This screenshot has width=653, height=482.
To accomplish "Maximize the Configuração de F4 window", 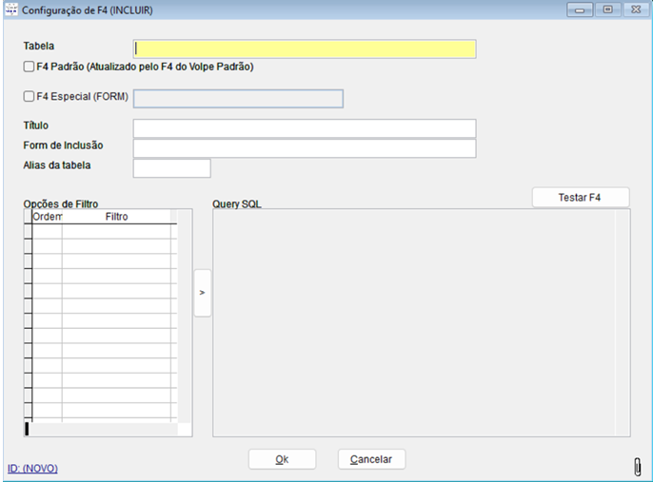I will 608,10.
